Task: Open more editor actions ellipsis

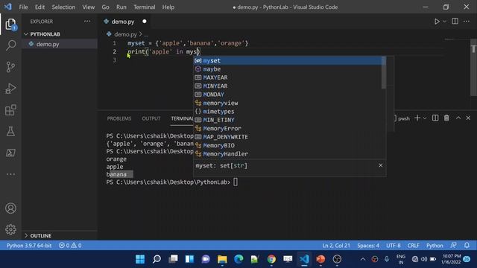Action: click(x=467, y=22)
